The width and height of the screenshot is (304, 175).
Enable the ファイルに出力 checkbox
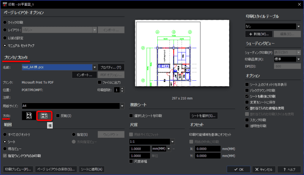point(99,82)
